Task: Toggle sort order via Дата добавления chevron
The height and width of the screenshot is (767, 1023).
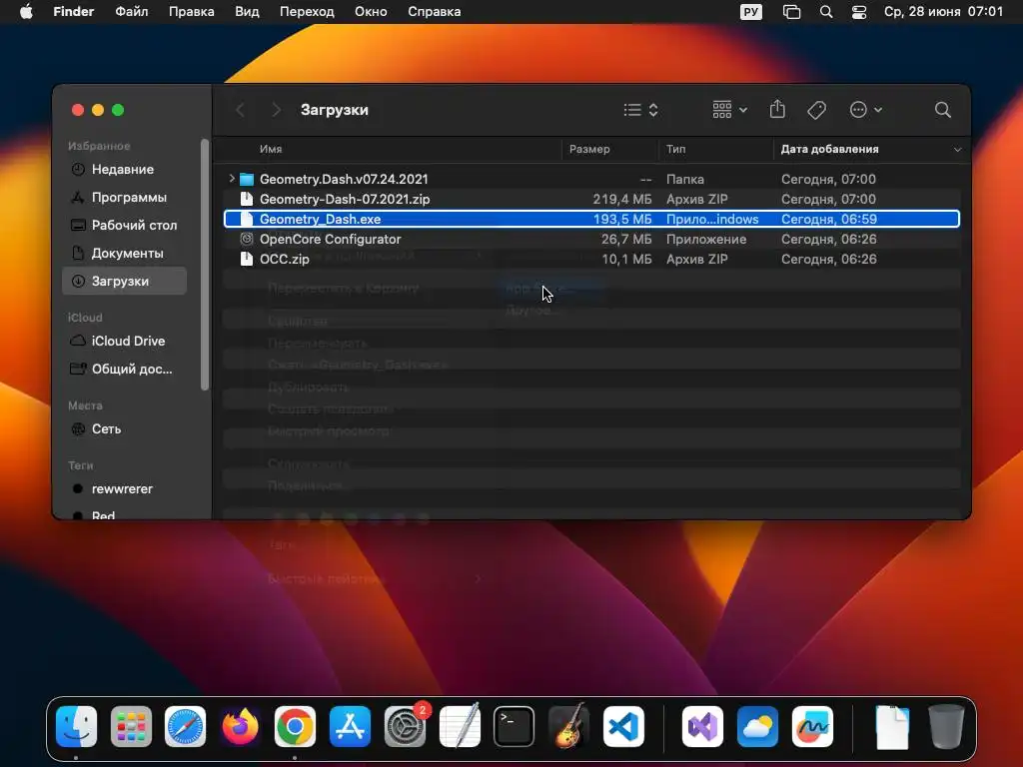Action: pos(957,150)
